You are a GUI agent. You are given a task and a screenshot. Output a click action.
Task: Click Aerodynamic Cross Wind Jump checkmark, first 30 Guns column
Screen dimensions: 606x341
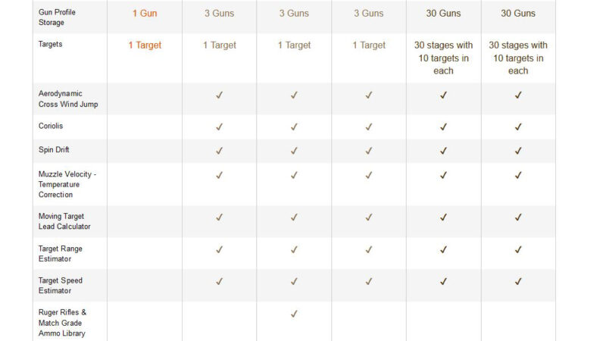[x=443, y=95]
